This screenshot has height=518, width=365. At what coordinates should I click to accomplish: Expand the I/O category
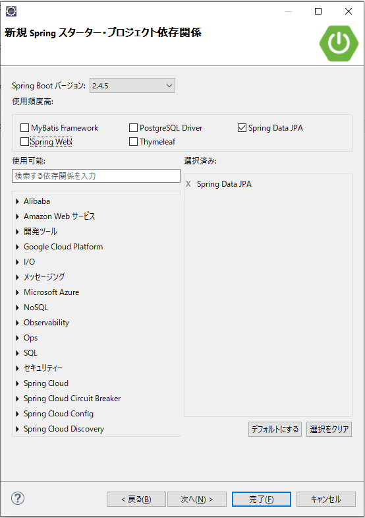click(x=18, y=262)
